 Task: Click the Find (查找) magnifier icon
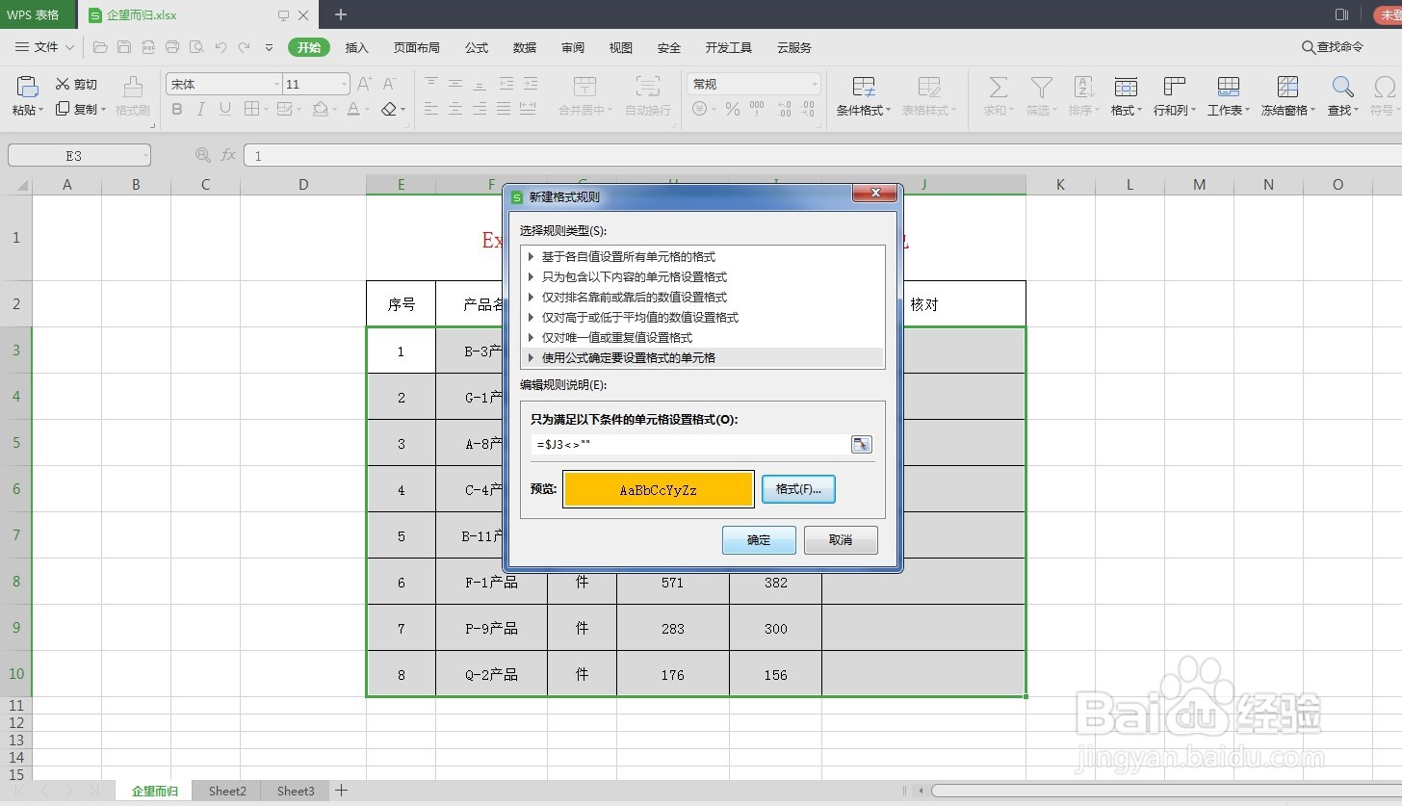tap(1342, 88)
